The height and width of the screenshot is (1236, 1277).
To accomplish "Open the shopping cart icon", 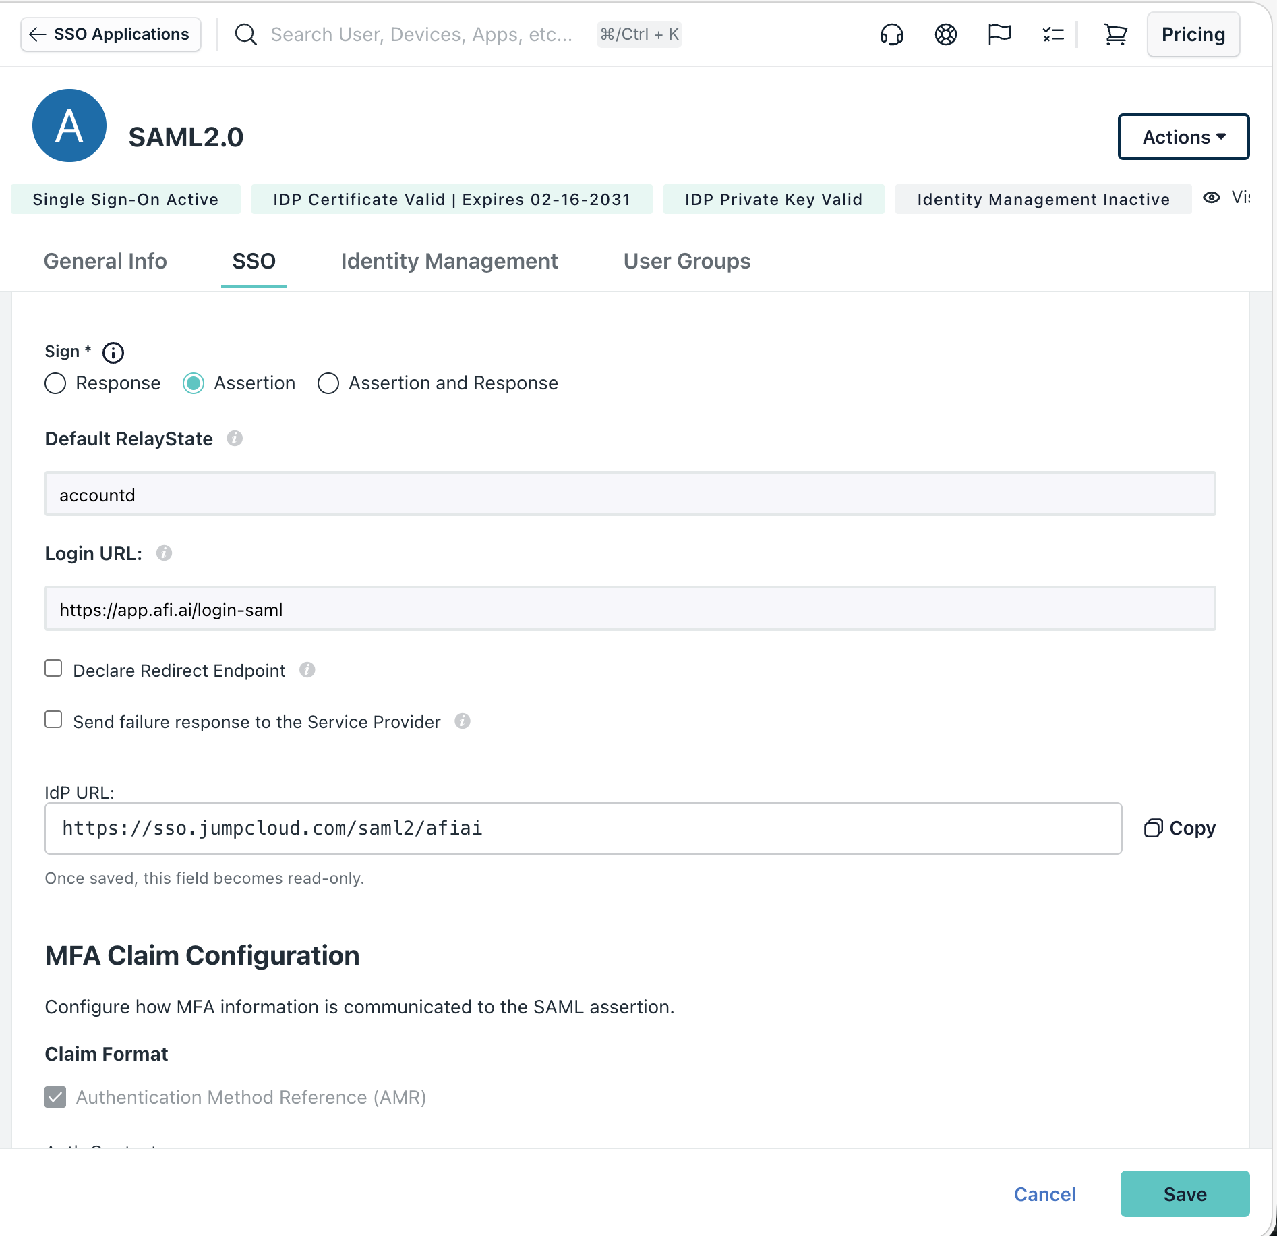I will (x=1115, y=34).
